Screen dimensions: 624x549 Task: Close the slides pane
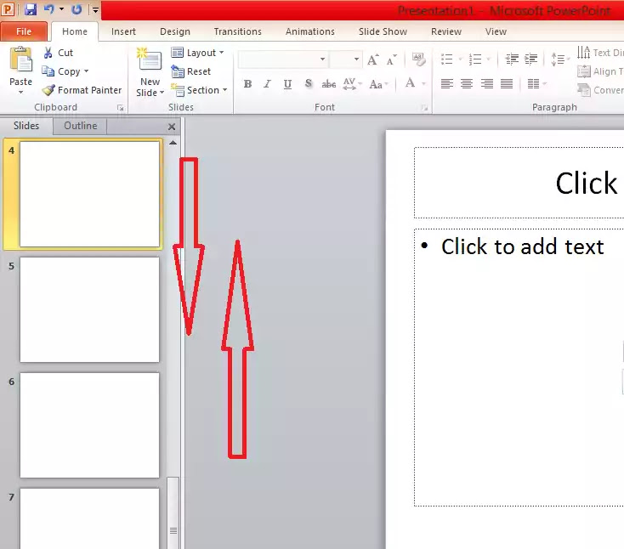[172, 127]
